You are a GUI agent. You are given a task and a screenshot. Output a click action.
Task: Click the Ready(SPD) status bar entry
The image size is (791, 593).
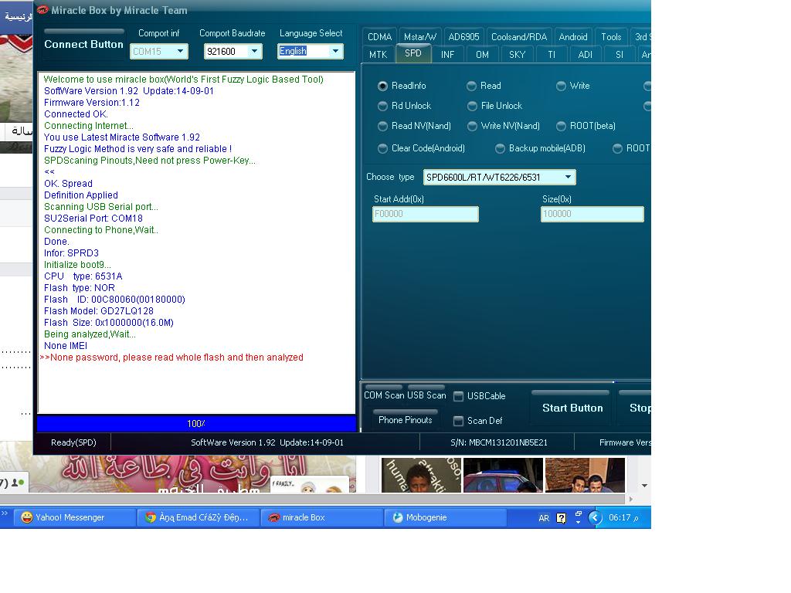coord(73,442)
